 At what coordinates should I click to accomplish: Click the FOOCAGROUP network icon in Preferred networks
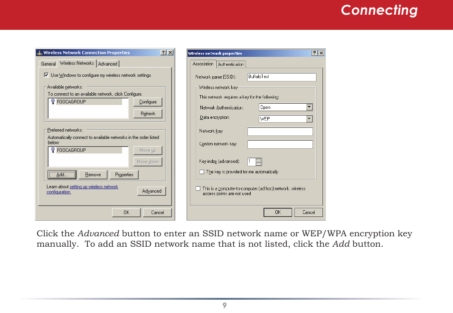pos(53,150)
